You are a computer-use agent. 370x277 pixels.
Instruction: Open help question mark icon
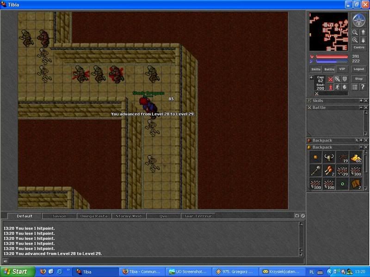(363, 87)
